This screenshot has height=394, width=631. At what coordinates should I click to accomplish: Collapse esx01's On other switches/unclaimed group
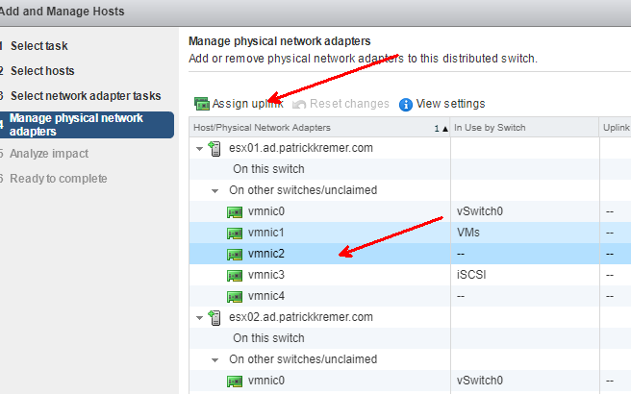pos(215,190)
